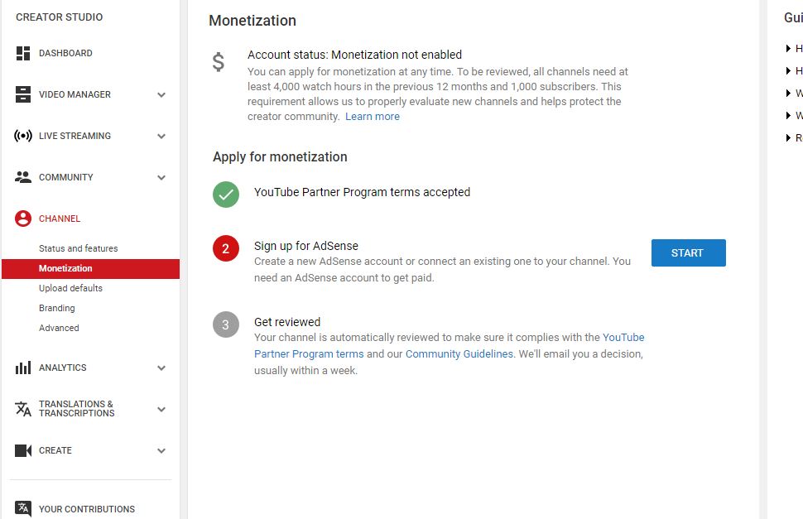Click the Create camera icon
Viewport: 803px width, 519px height.
[23, 450]
